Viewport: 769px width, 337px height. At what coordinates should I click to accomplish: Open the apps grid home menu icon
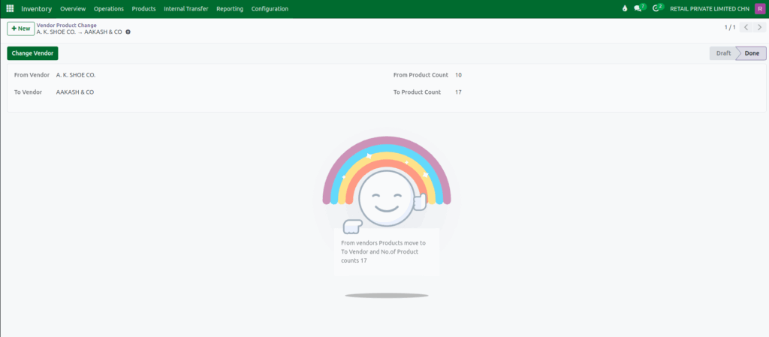pos(10,9)
